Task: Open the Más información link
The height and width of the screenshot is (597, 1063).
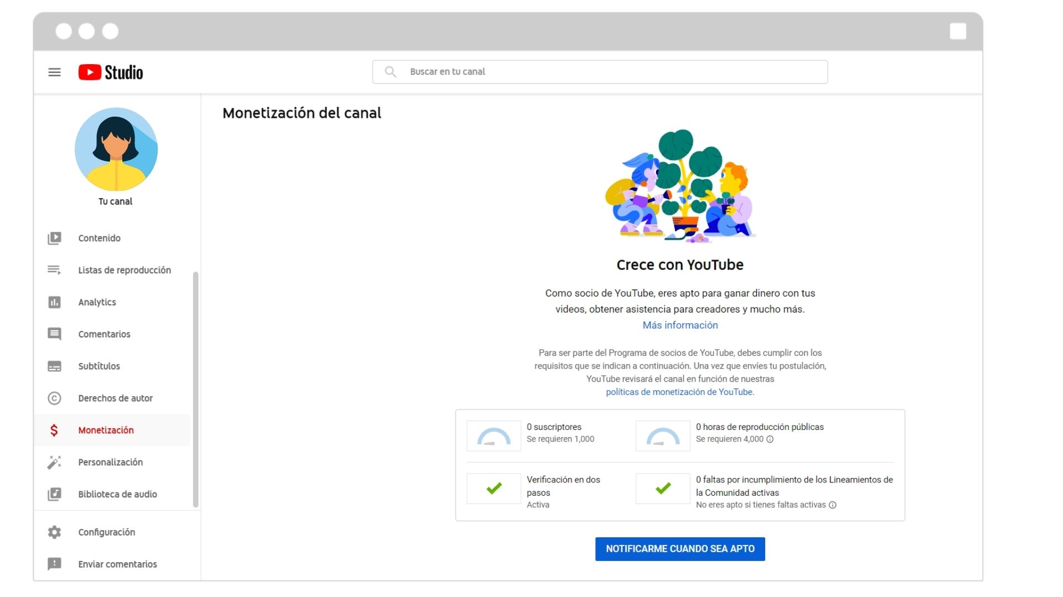Action: (x=680, y=325)
